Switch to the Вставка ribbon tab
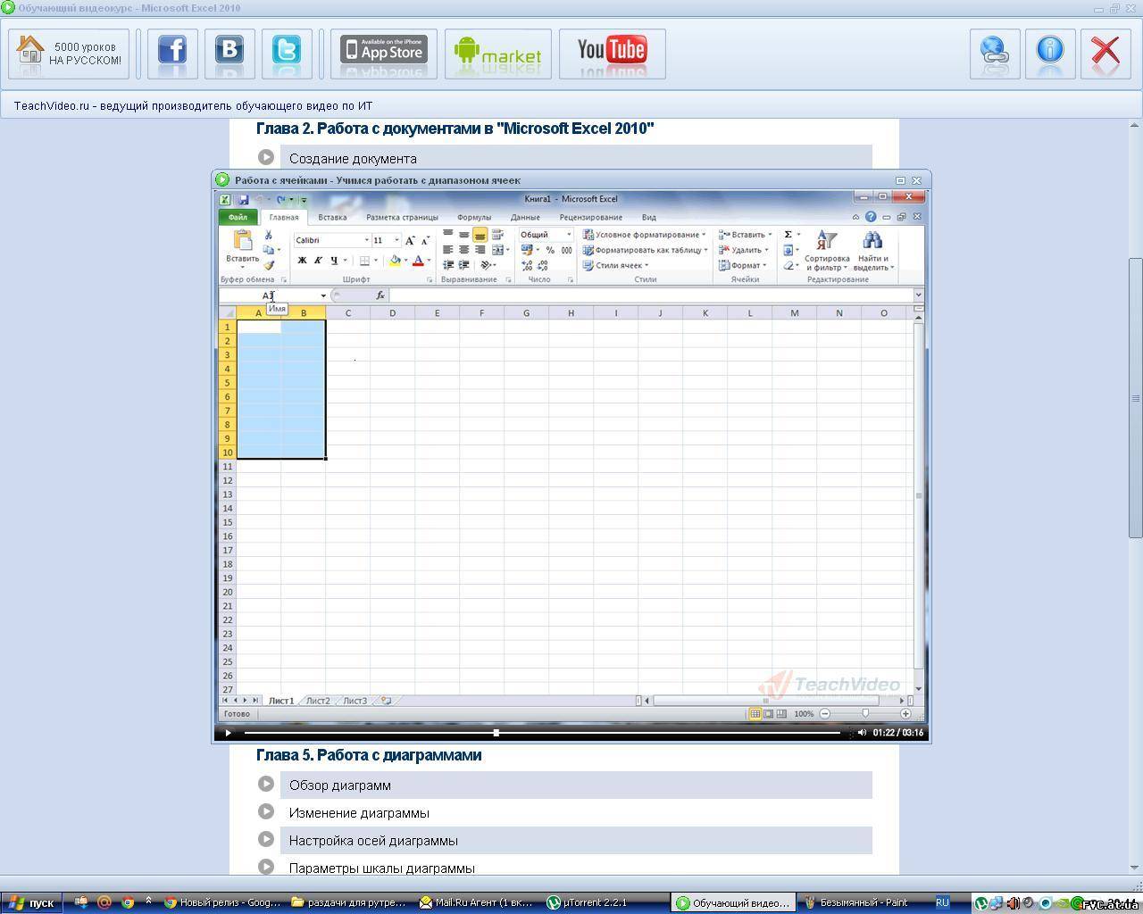 [x=332, y=217]
